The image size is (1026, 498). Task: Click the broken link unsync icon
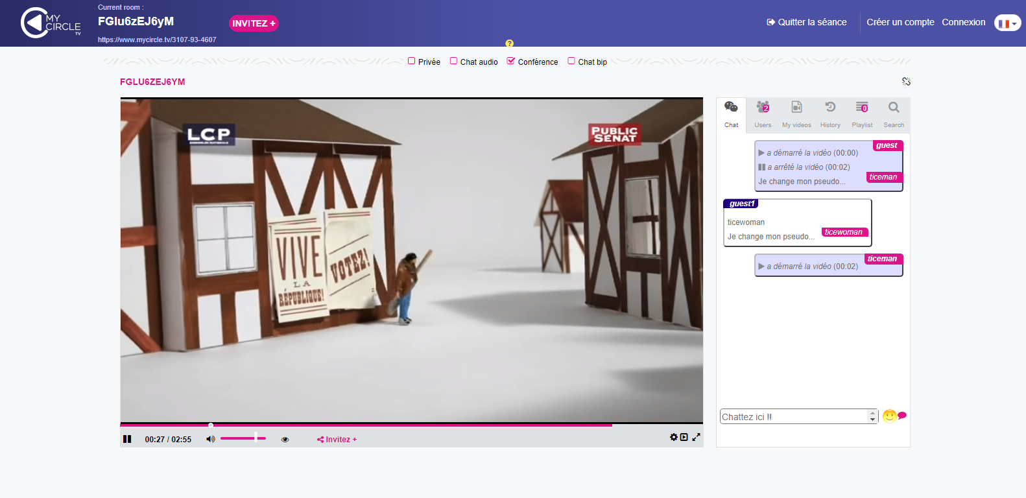906,81
